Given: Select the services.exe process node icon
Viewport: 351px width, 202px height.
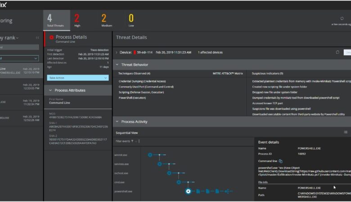Looking at the screenshot, I should (159, 164).
